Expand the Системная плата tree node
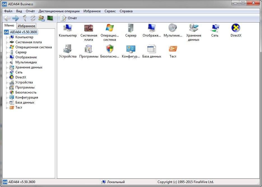Viewport: 262px width, 187px height. click(7, 42)
